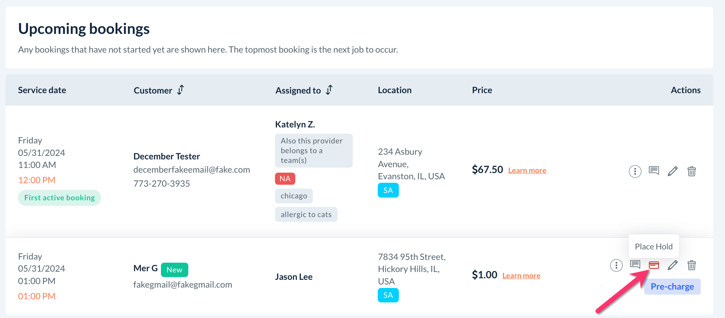Click Learn more next to $67.50

click(x=527, y=170)
